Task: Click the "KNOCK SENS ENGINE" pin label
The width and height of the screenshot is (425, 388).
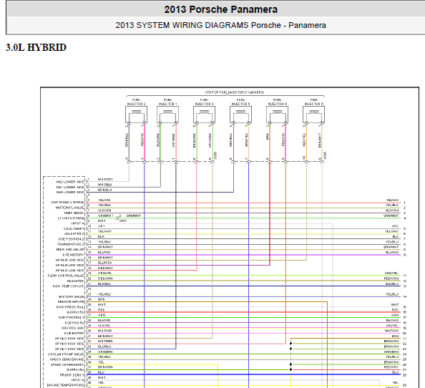Action: [x=67, y=359]
